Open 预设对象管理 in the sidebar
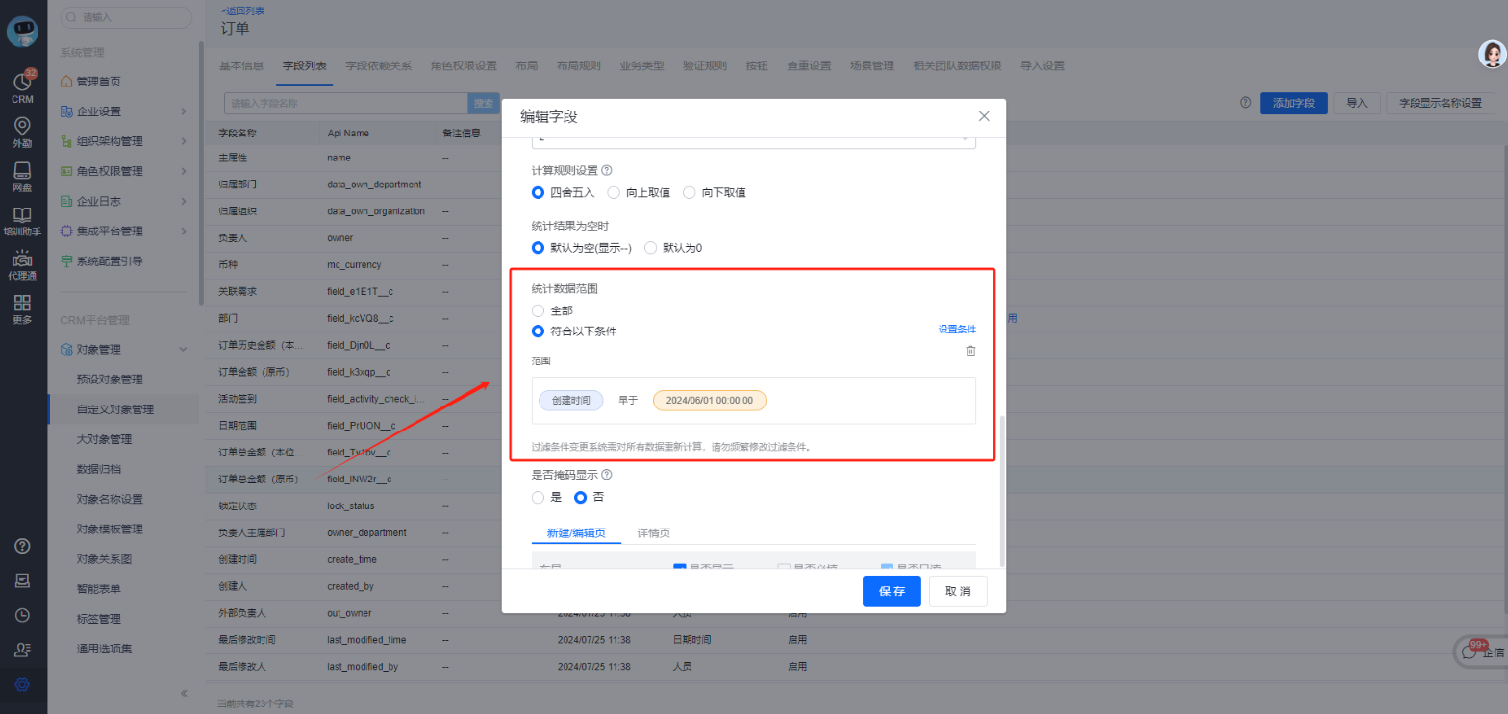 (x=110, y=380)
